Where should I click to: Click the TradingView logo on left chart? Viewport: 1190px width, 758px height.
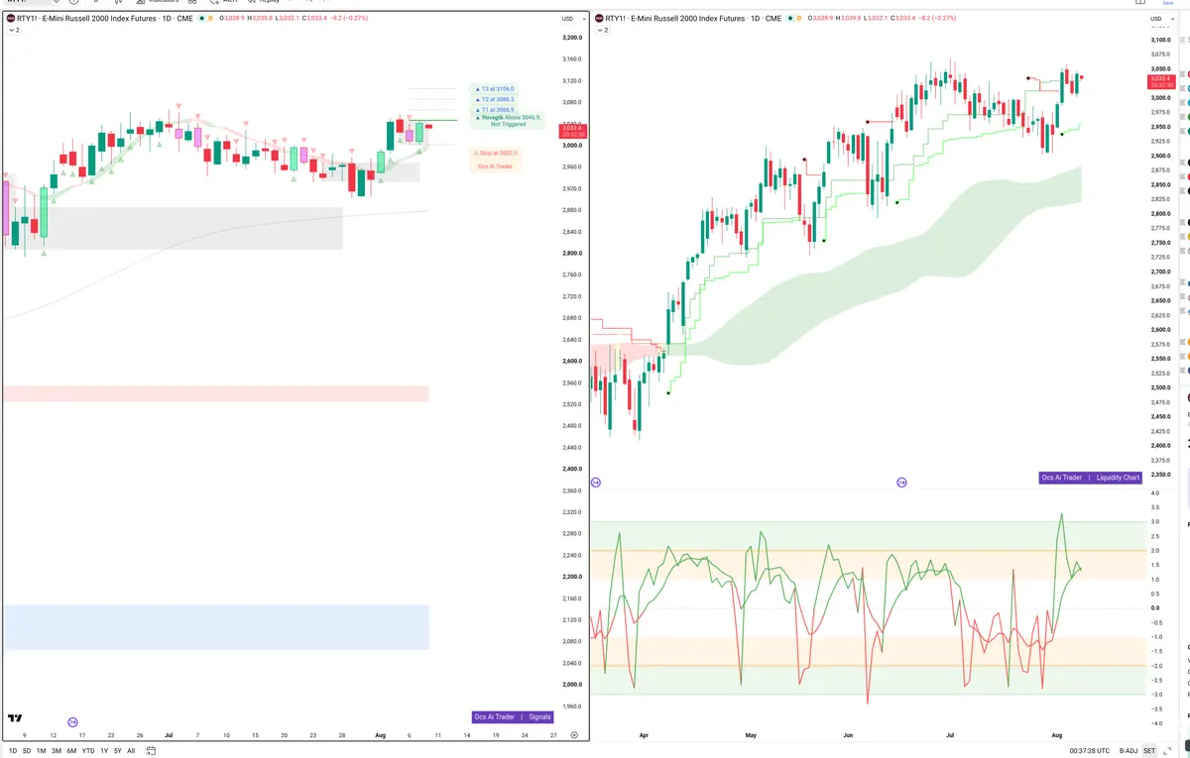tap(15, 717)
